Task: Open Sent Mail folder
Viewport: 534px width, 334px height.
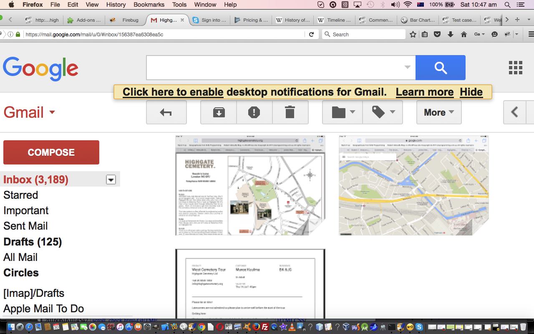Action: pos(25,226)
